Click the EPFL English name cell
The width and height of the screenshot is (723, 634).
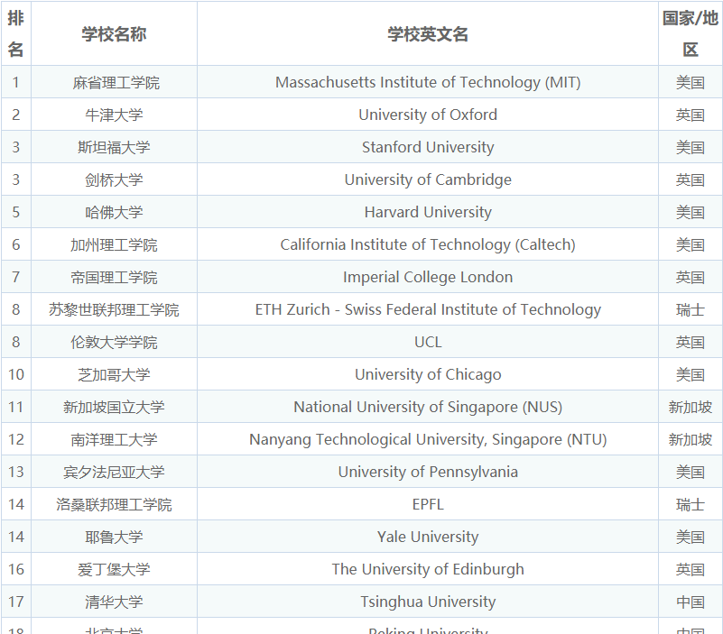click(x=428, y=504)
